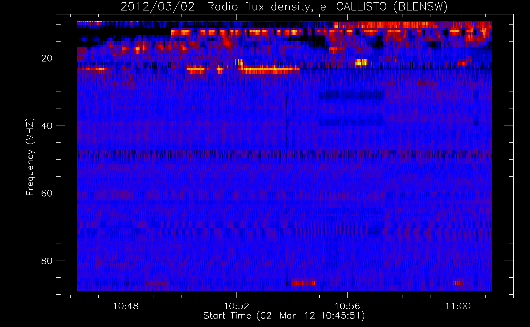Click the 10:52 time tick label
Screen dimensions: 530x327
[x=237, y=306]
